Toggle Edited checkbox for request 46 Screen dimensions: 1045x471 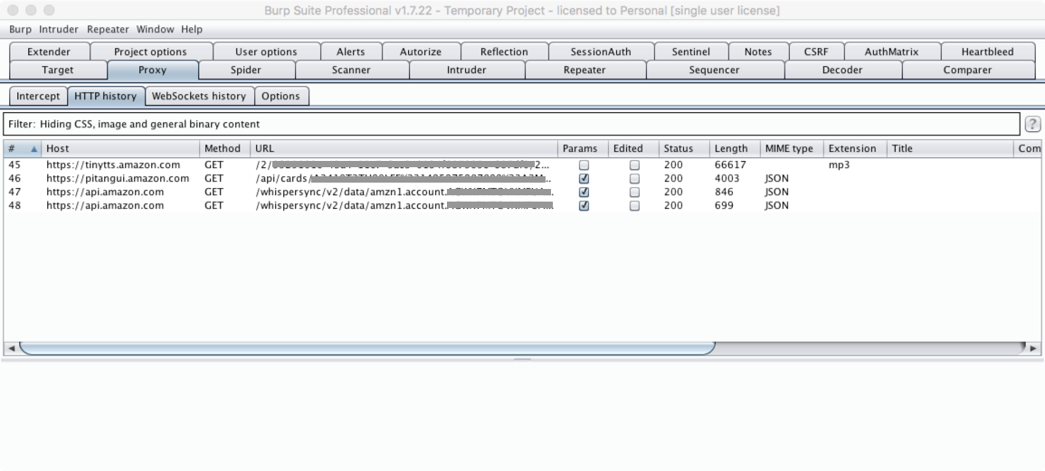coord(634,178)
